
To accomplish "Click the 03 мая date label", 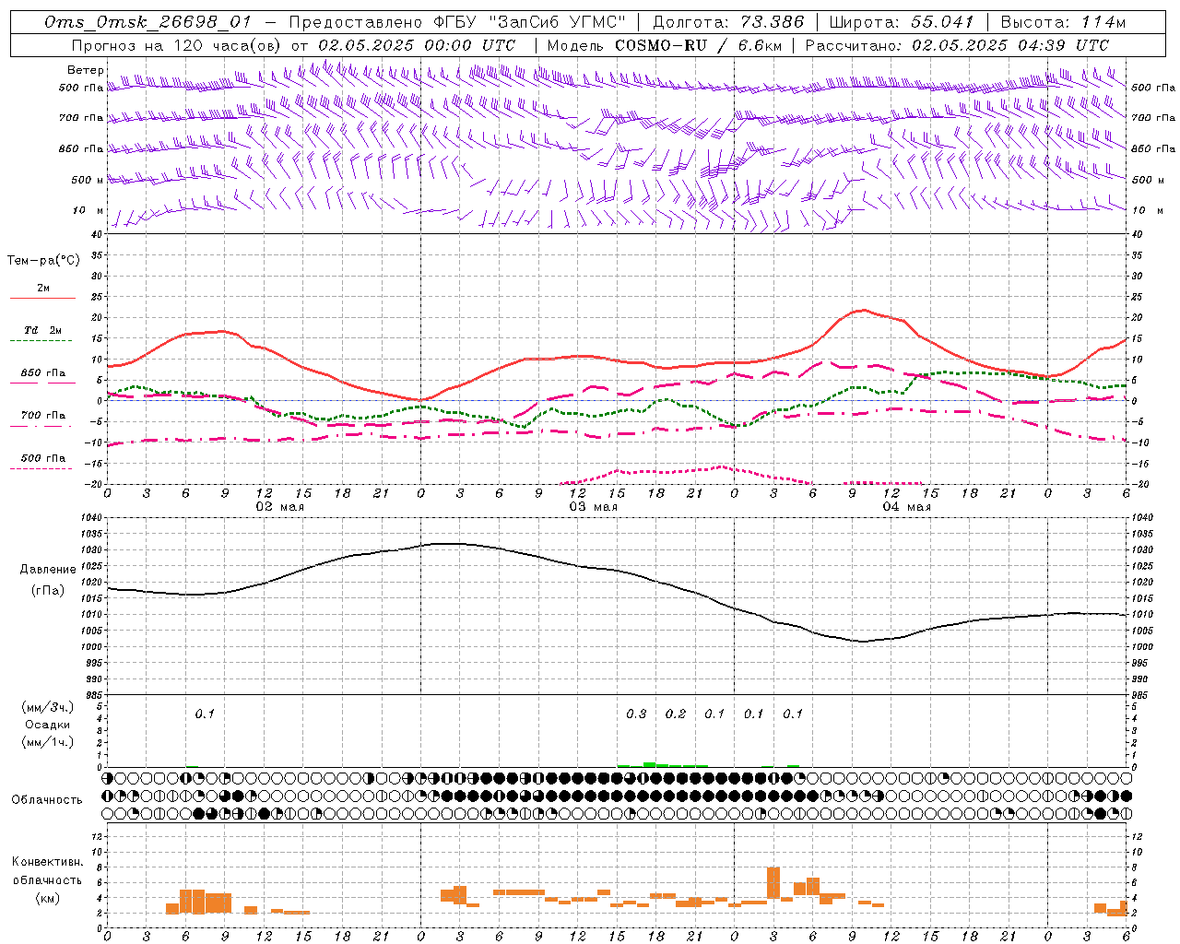I will click(x=593, y=507).
